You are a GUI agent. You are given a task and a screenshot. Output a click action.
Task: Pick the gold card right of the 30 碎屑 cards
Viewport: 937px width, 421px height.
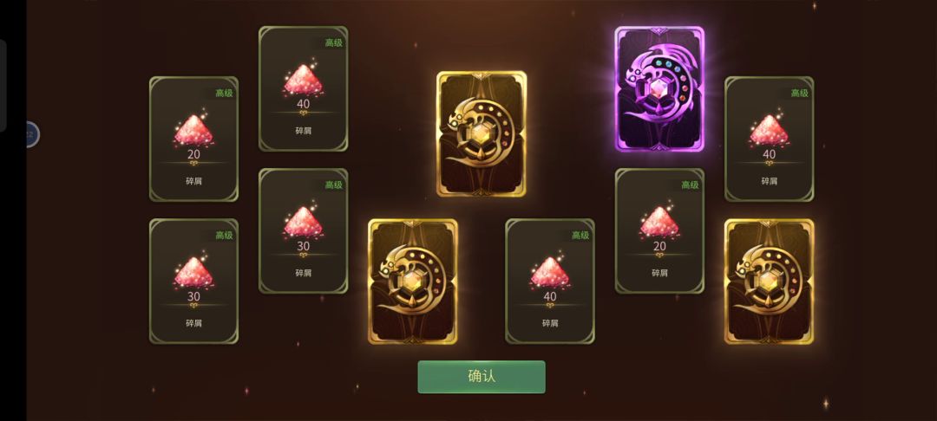[412, 282]
